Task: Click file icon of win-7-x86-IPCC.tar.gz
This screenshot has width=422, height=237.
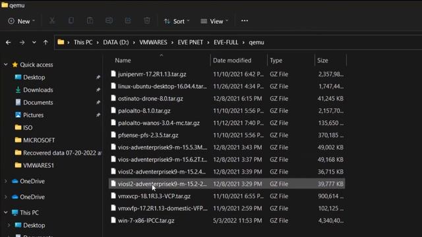Action: [113, 221]
